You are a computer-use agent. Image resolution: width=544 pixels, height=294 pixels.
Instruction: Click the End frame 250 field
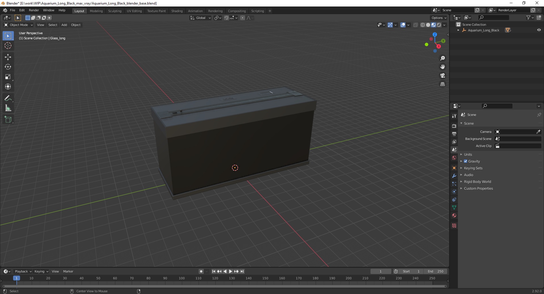[x=435, y=271]
